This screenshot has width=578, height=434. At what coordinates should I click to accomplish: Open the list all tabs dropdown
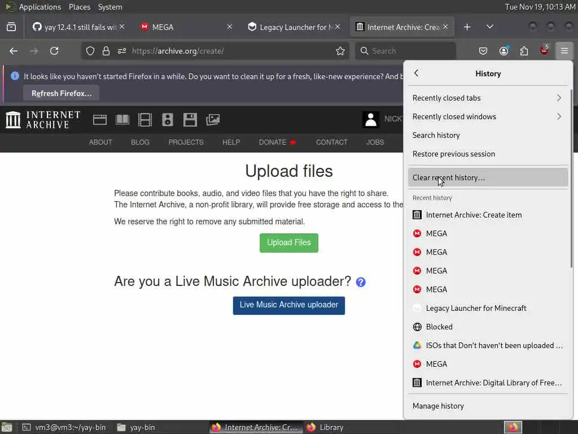pos(489,27)
